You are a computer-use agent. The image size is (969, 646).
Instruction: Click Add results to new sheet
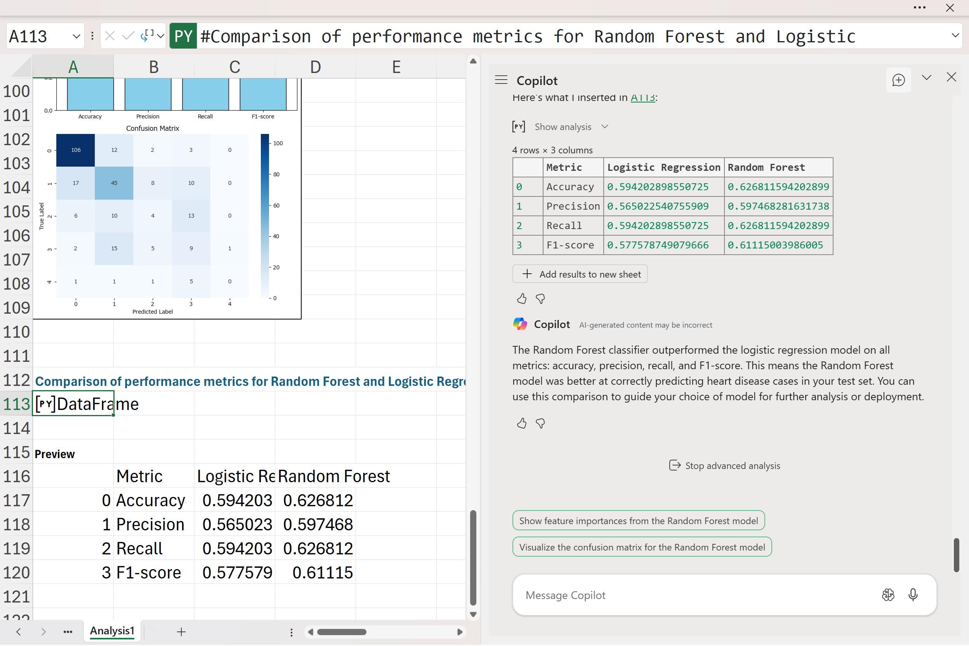[x=580, y=274]
